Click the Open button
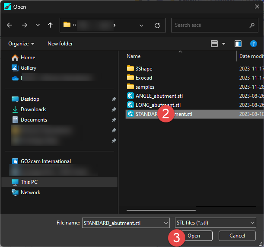Screen dimensions: 264x247 click(194, 236)
